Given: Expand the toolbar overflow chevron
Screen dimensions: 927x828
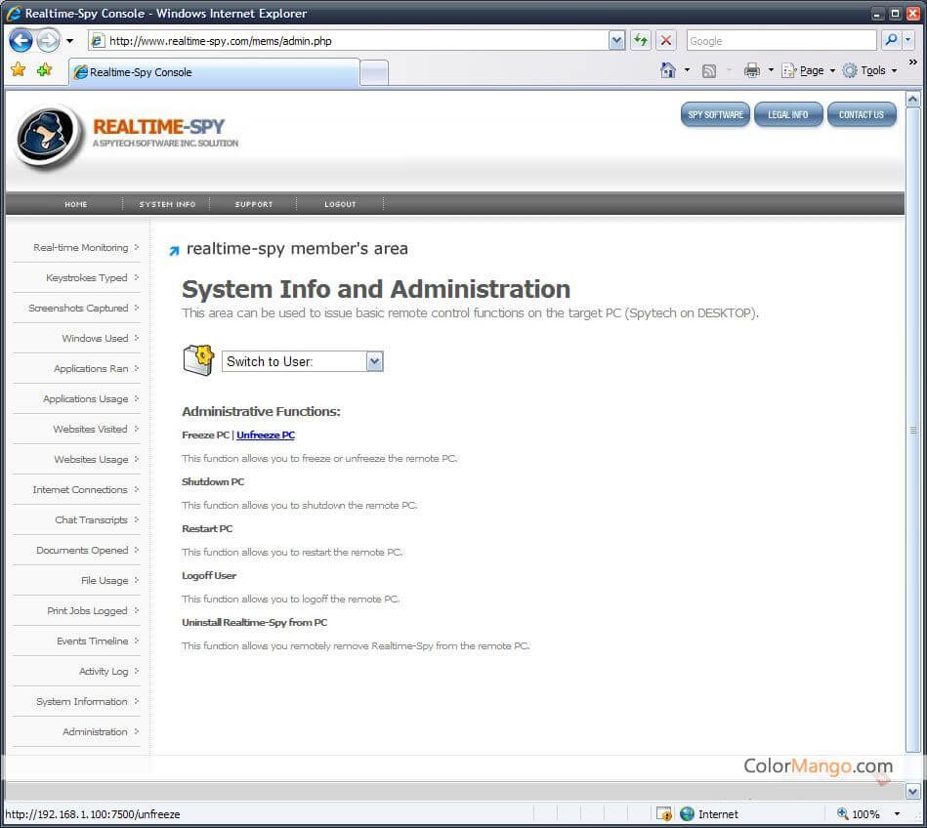Looking at the screenshot, I should pos(912,62).
